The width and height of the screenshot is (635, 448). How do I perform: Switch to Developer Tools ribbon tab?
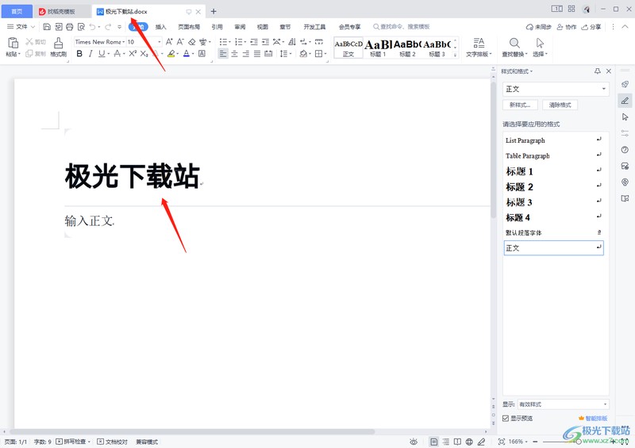point(314,27)
